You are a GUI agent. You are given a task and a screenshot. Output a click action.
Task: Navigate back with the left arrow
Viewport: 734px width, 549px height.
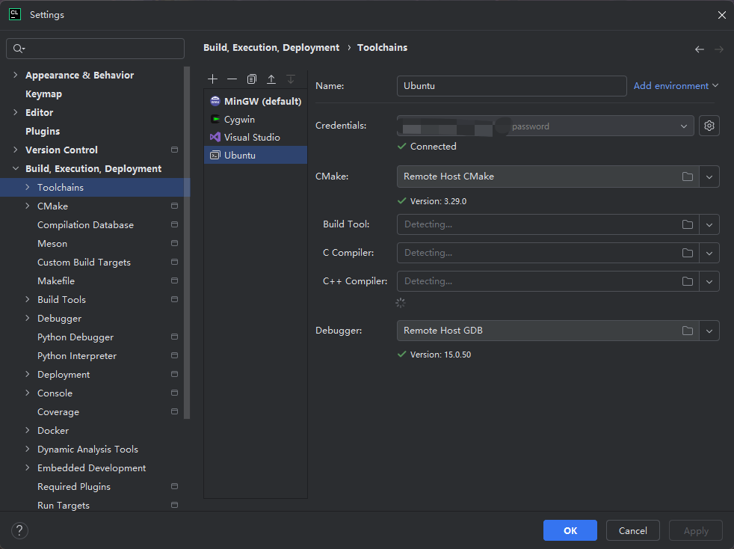pyautogui.click(x=700, y=49)
